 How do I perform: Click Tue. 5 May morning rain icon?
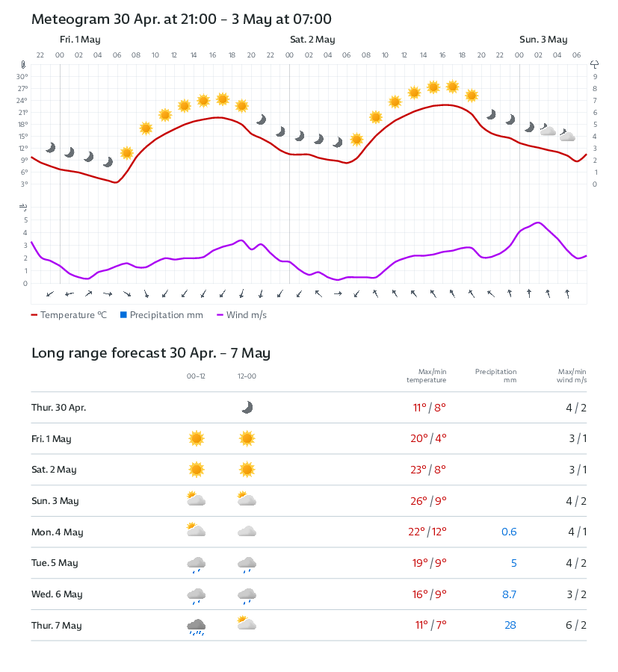click(197, 564)
